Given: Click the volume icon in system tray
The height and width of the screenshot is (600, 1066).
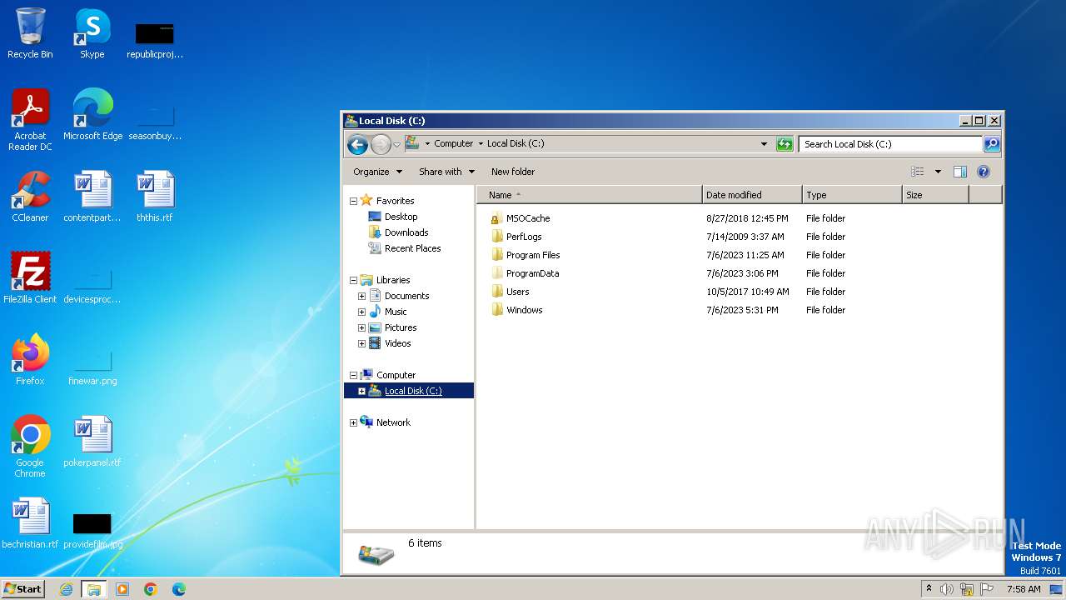Looking at the screenshot, I should pos(946,589).
